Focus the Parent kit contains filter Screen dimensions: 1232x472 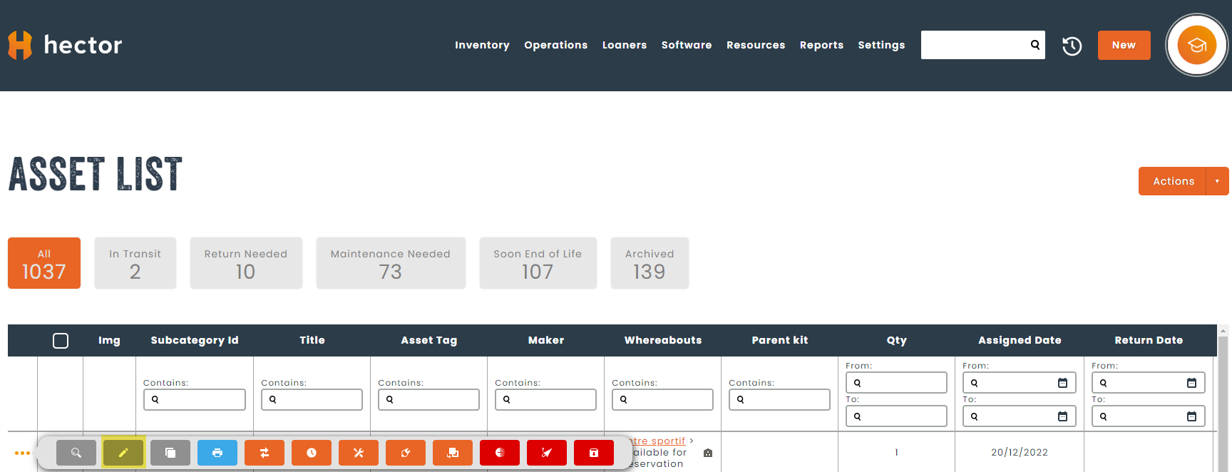[779, 399]
